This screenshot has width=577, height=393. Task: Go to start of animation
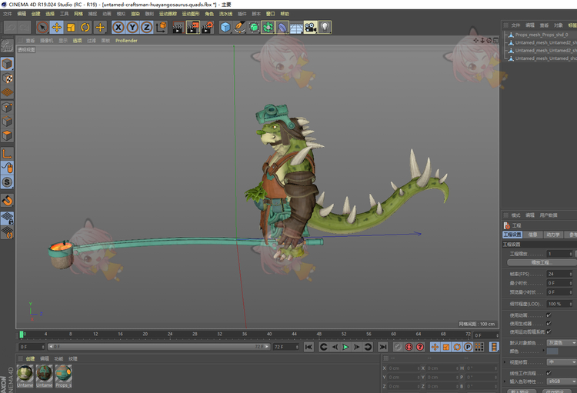(x=309, y=347)
